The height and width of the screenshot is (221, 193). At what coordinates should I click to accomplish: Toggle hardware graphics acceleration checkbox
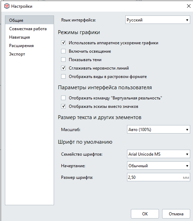click(x=64, y=43)
